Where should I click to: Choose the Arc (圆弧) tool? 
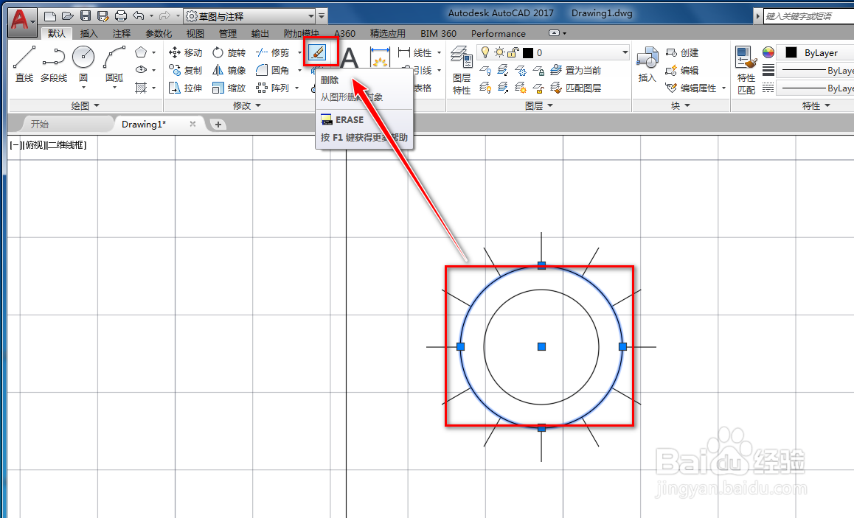(114, 64)
